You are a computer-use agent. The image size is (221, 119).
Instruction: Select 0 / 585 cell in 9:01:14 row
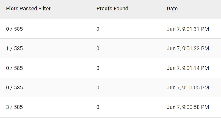[x=14, y=68]
